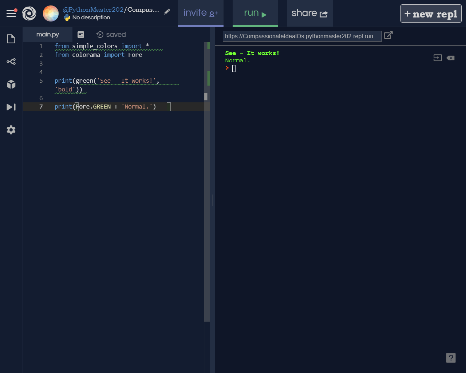This screenshot has width=466, height=373.
Task: Clear the console output
Action: pyautogui.click(x=451, y=58)
